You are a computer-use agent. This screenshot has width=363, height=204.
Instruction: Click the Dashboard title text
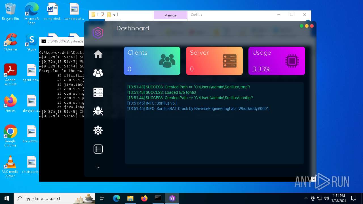[x=133, y=28]
